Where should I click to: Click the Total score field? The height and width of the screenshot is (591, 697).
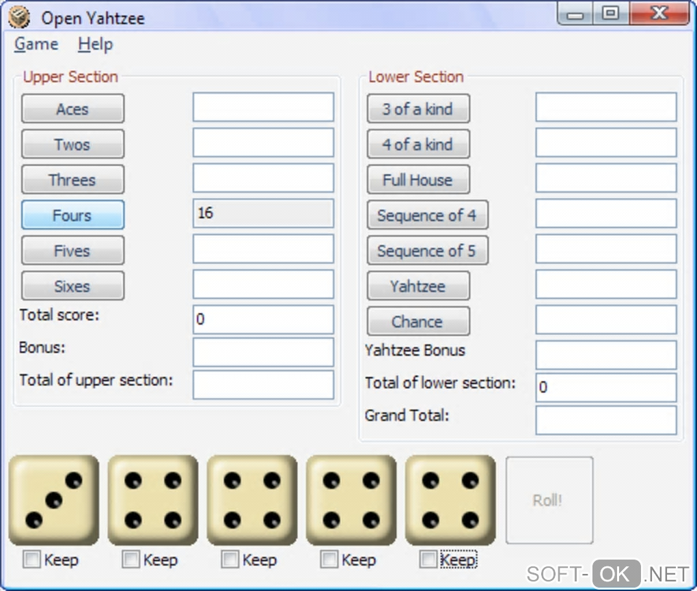point(263,320)
